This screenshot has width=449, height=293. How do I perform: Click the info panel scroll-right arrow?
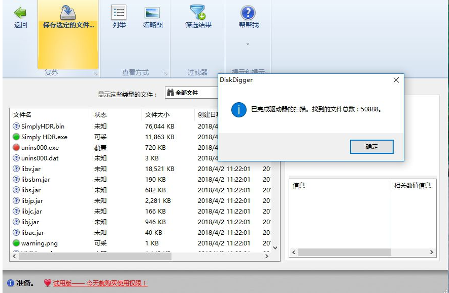432,252
